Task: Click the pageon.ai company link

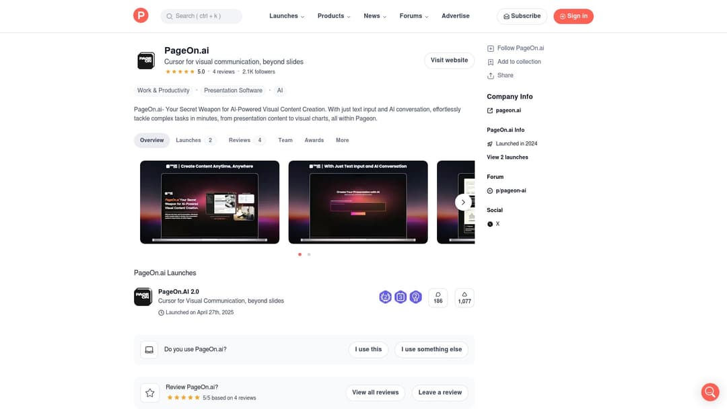Action: coord(508,111)
